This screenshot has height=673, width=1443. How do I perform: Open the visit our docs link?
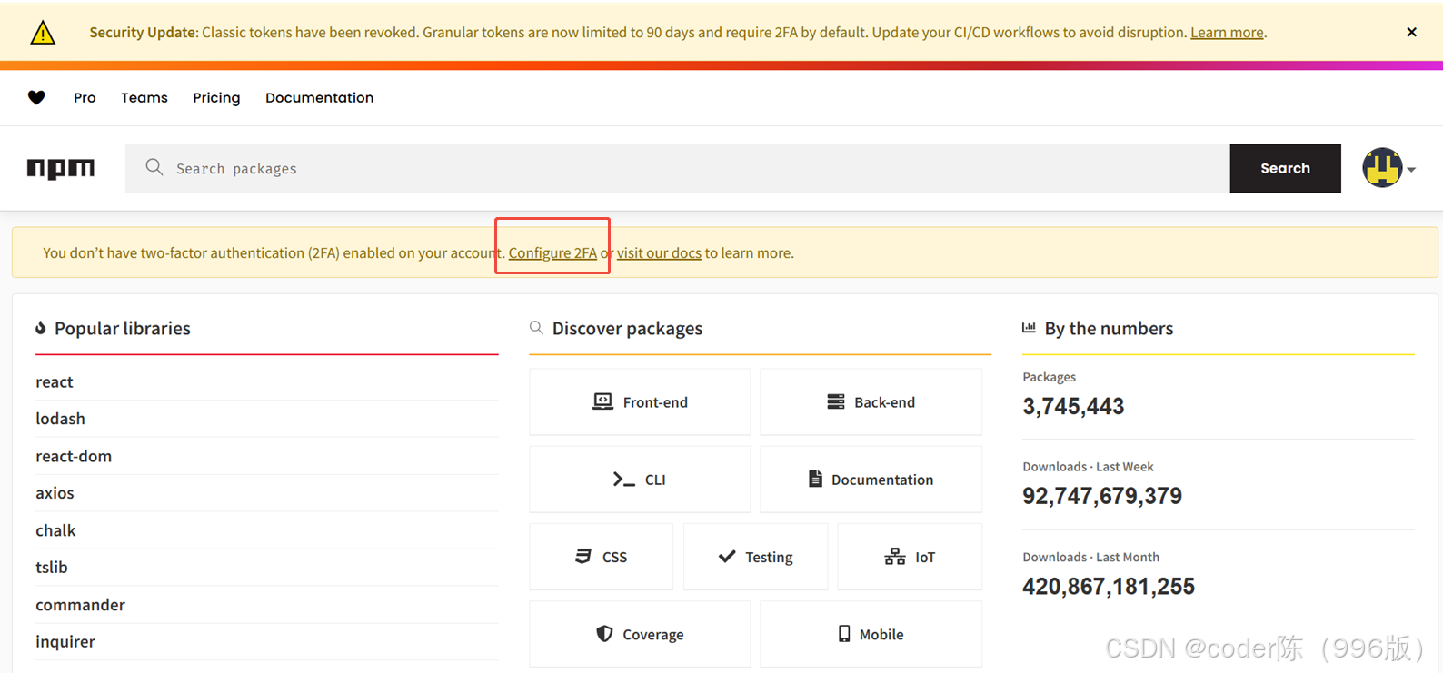659,252
